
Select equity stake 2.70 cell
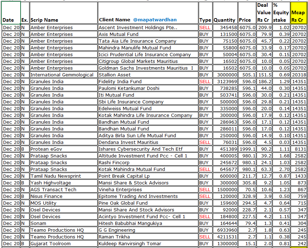pyautogui.click(x=281, y=169)
